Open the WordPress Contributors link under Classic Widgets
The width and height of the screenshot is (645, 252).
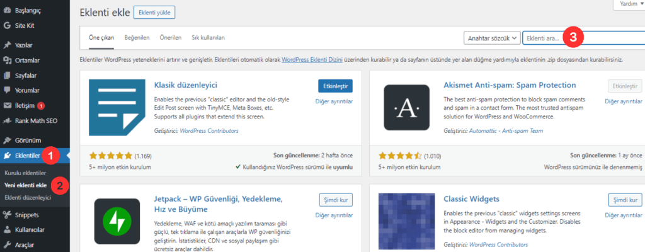pyautogui.click(x=499, y=244)
